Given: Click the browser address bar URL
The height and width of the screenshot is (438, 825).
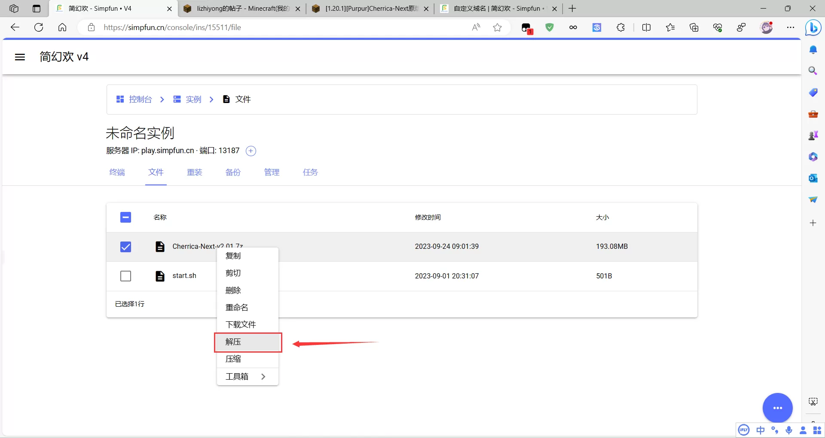Looking at the screenshot, I should [x=275, y=27].
